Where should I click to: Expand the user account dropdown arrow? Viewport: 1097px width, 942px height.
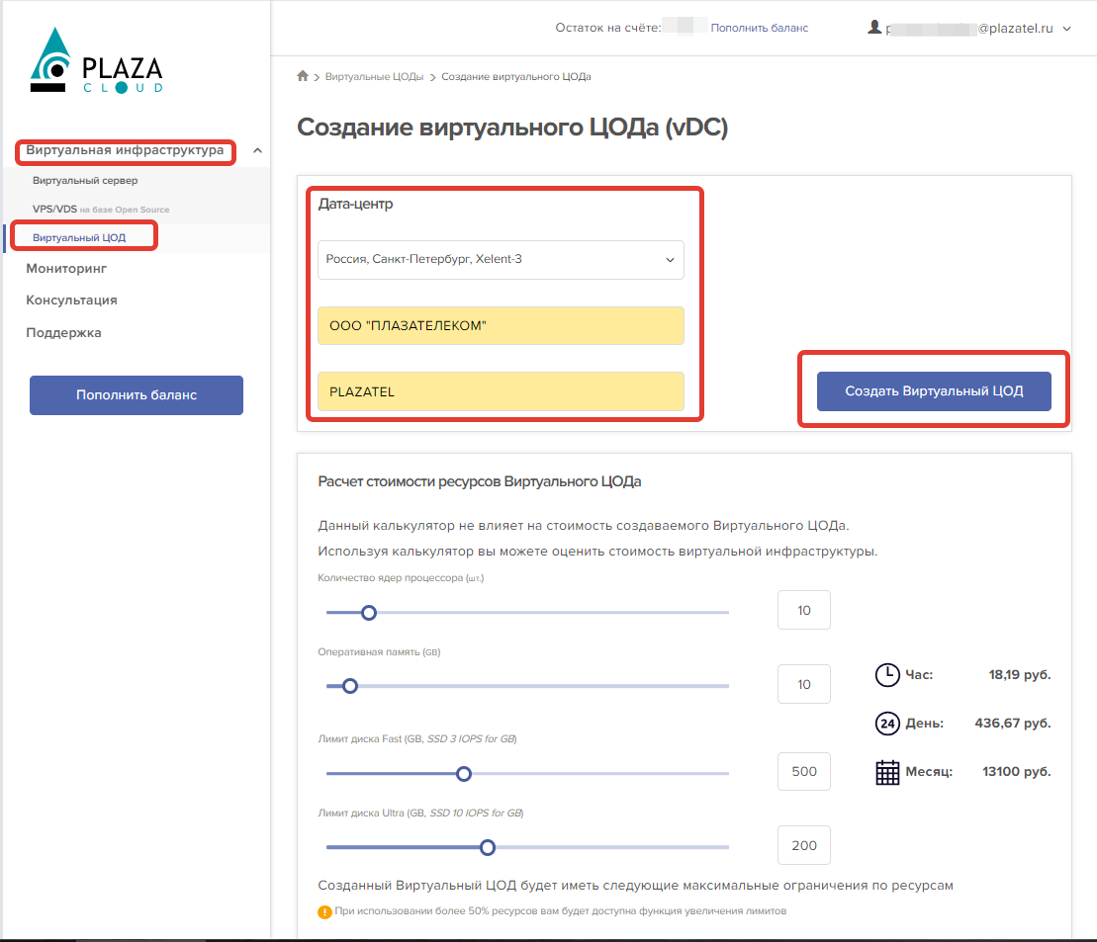[1066, 30]
